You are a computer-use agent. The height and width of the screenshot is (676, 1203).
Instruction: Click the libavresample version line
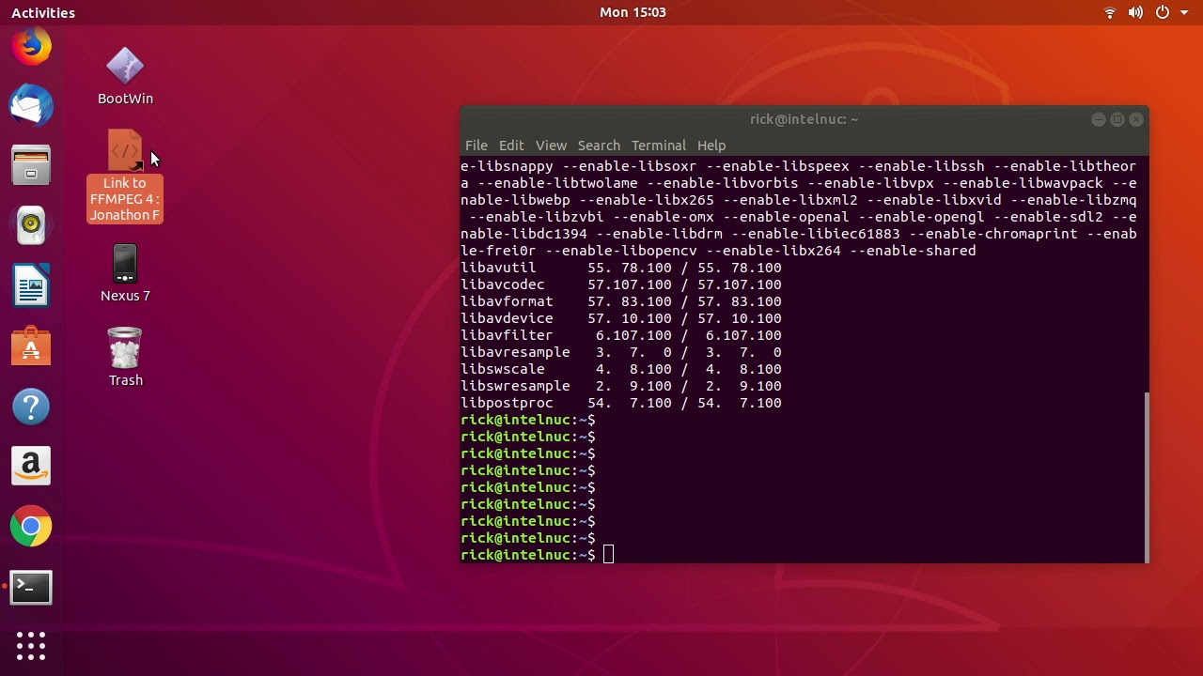click(x=621, y=352)
